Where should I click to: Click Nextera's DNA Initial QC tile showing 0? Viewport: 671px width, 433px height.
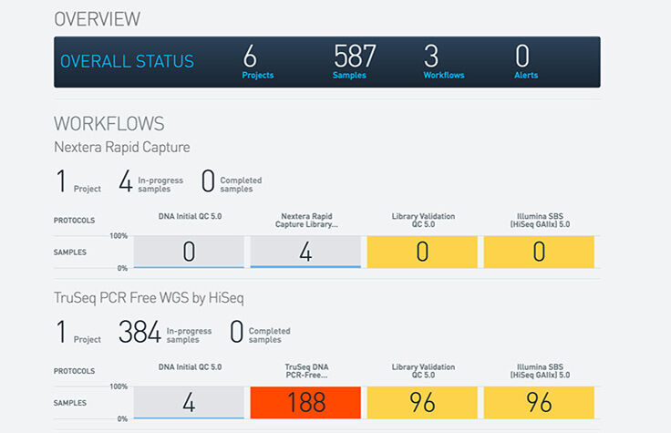point(189,252)
